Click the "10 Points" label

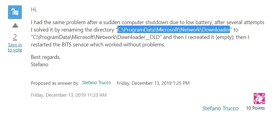[x=255, y=108]
